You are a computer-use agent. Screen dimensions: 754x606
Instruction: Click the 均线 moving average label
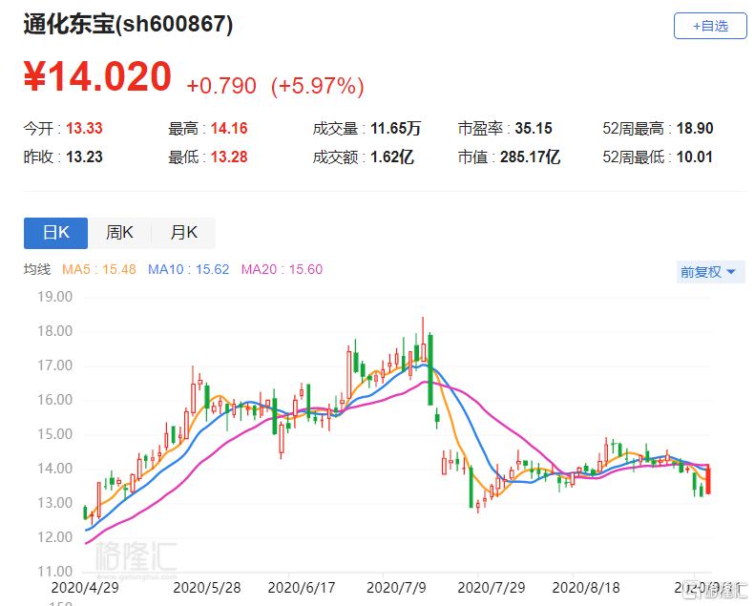[x=37, y=269]
